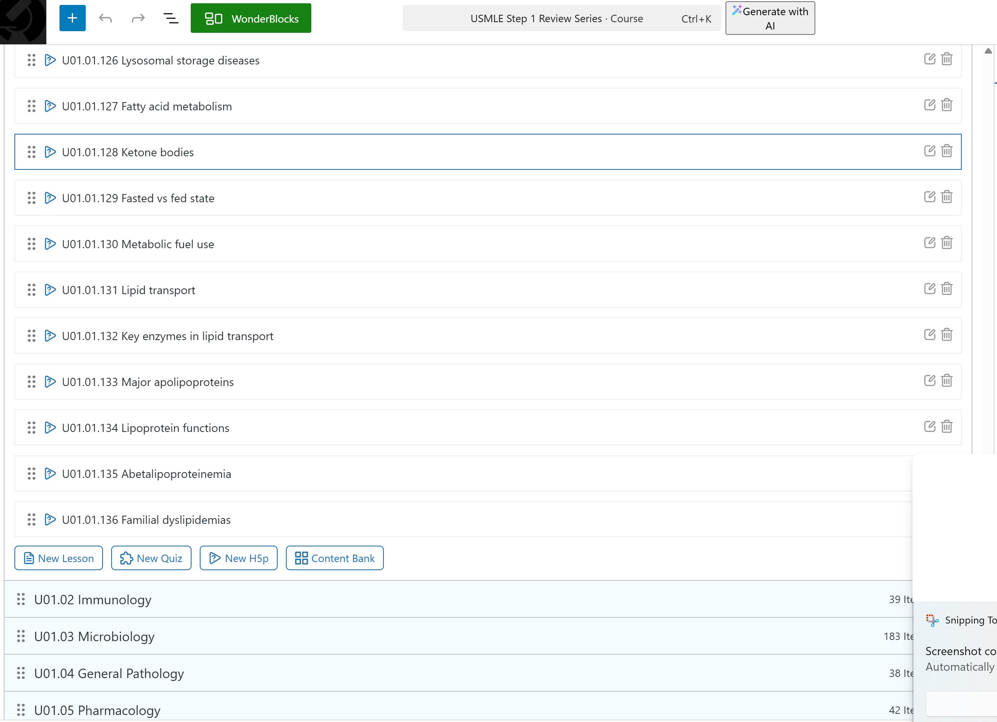Open the WonderBlocks button
This screenshot has width=997, height=722.
pyautogui.click(x=251, y=18)
